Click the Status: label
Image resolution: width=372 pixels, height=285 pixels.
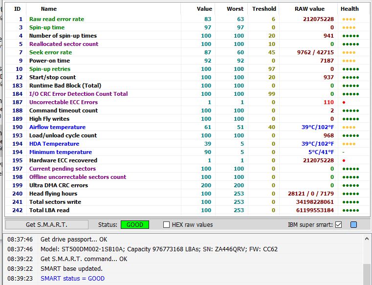[108, 224]
